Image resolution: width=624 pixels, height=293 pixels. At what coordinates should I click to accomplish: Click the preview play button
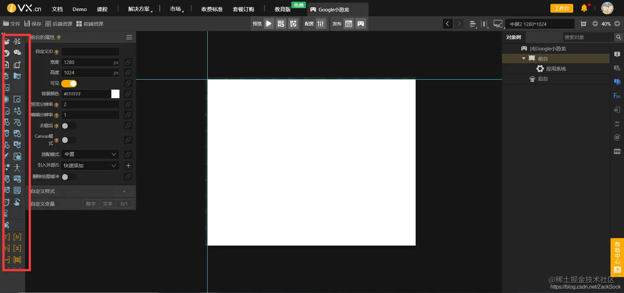[269, 23]
